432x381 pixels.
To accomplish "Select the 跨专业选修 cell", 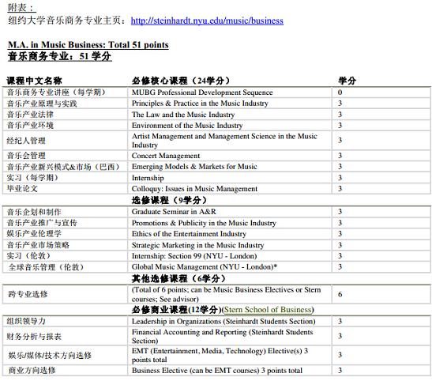I will coord(65,294).
